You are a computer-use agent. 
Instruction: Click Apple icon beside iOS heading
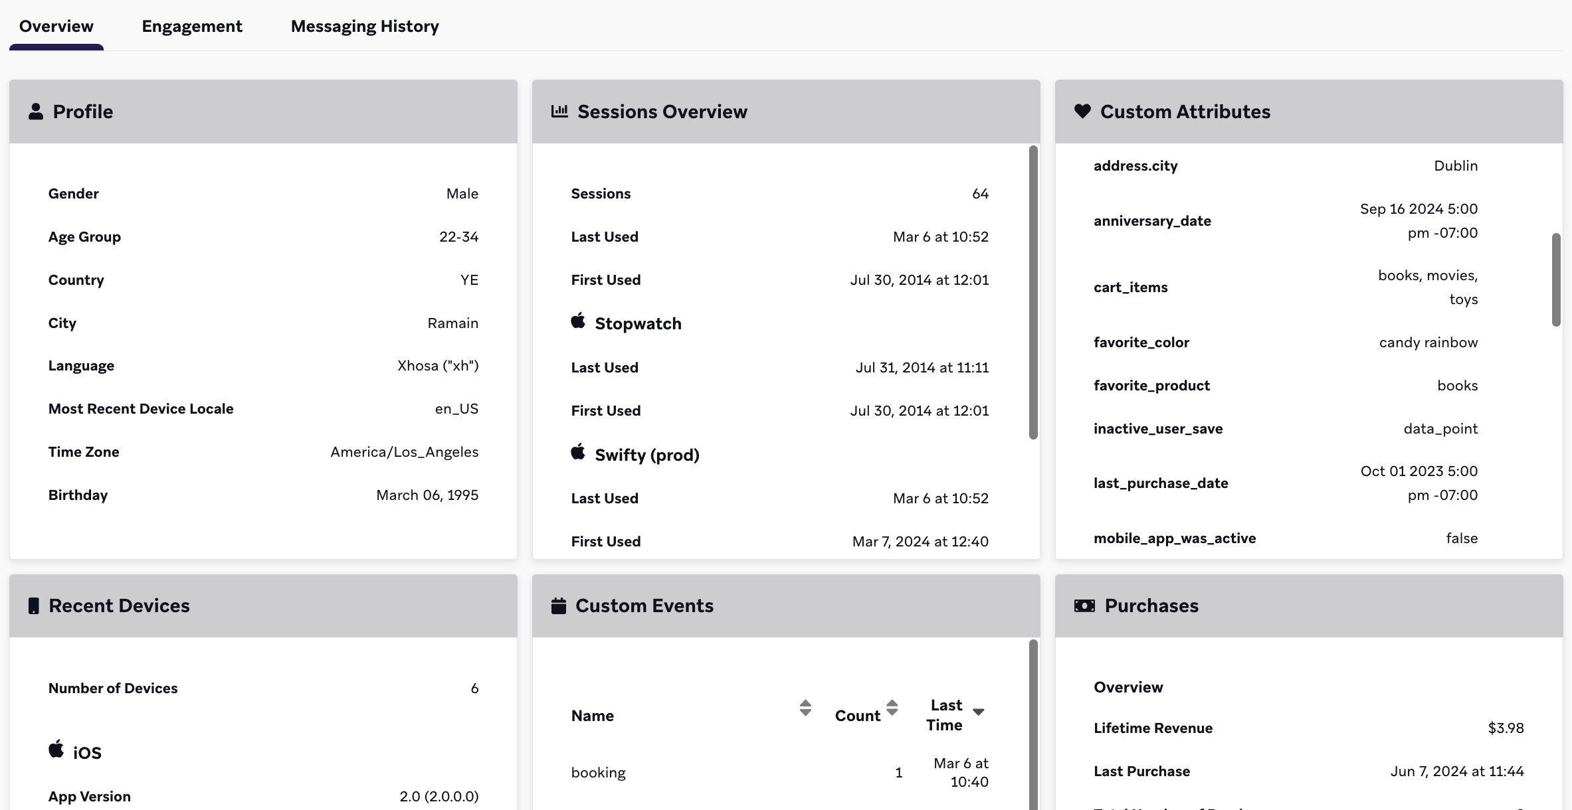click(56, 750)
